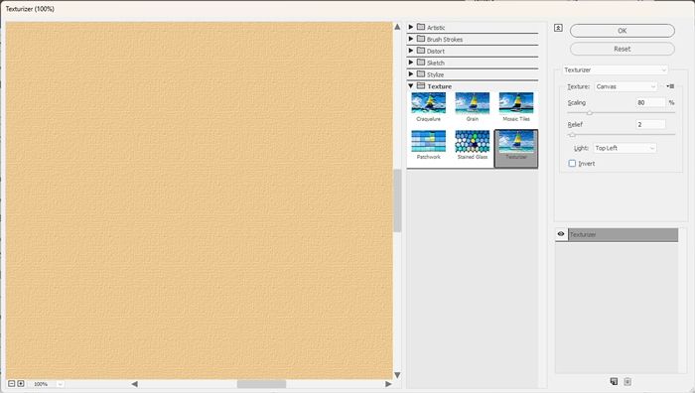Viewport: 695px width, 393px height.
Task: Open the Artistic folder icon
Action: point(421,27)
